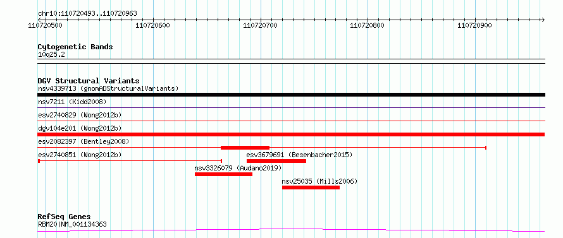
Task: Click the esv2740829 (Wong2012b) label
Action: coord(80,115)
